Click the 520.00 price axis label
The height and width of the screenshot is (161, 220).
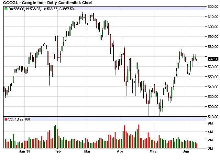[213, 107]
